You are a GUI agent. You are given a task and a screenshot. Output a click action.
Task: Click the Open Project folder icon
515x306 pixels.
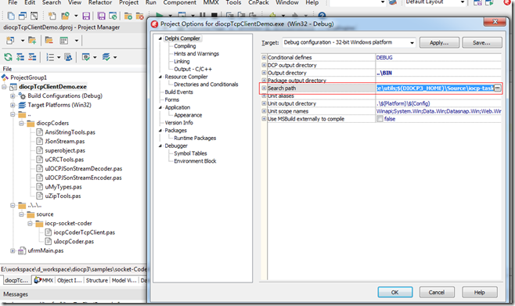point(66,16)
